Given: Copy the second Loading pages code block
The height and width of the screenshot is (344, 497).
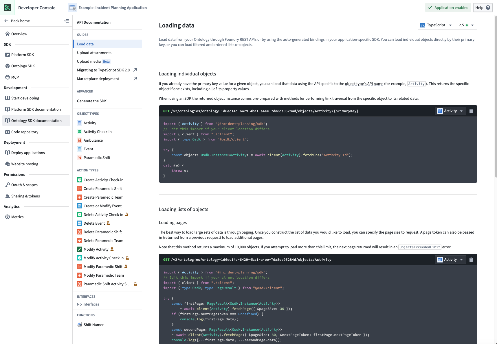Looking at the screenshot, I should 471,260.
